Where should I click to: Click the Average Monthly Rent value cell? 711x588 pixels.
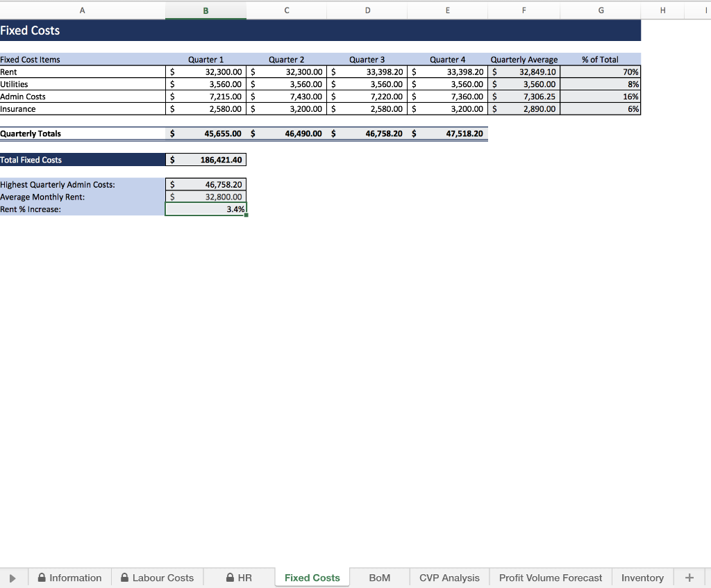coord(206,197)
